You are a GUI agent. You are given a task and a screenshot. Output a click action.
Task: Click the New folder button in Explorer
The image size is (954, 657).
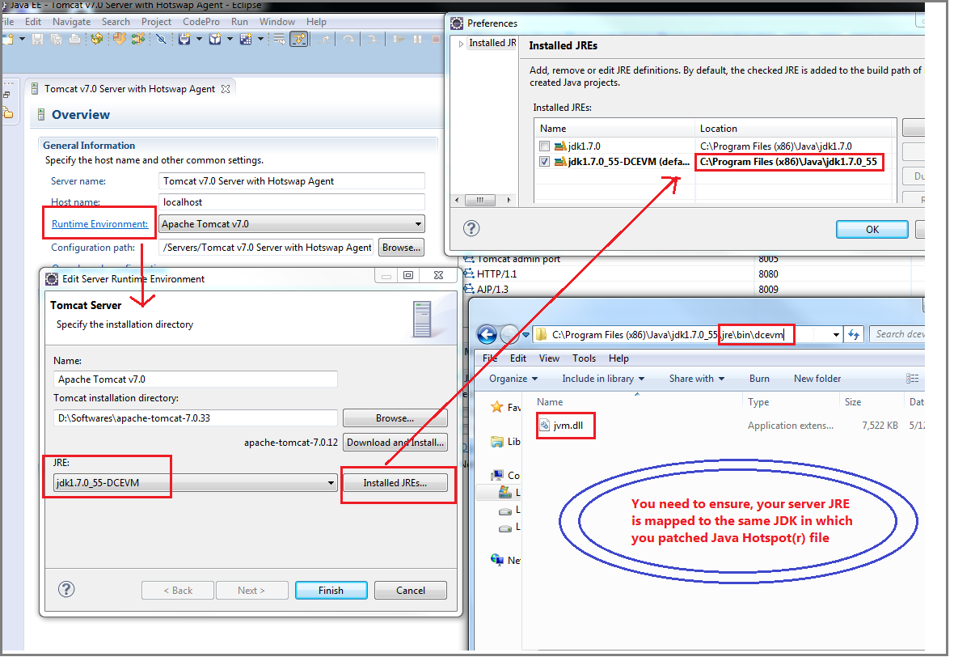click(x=817, y=378)
